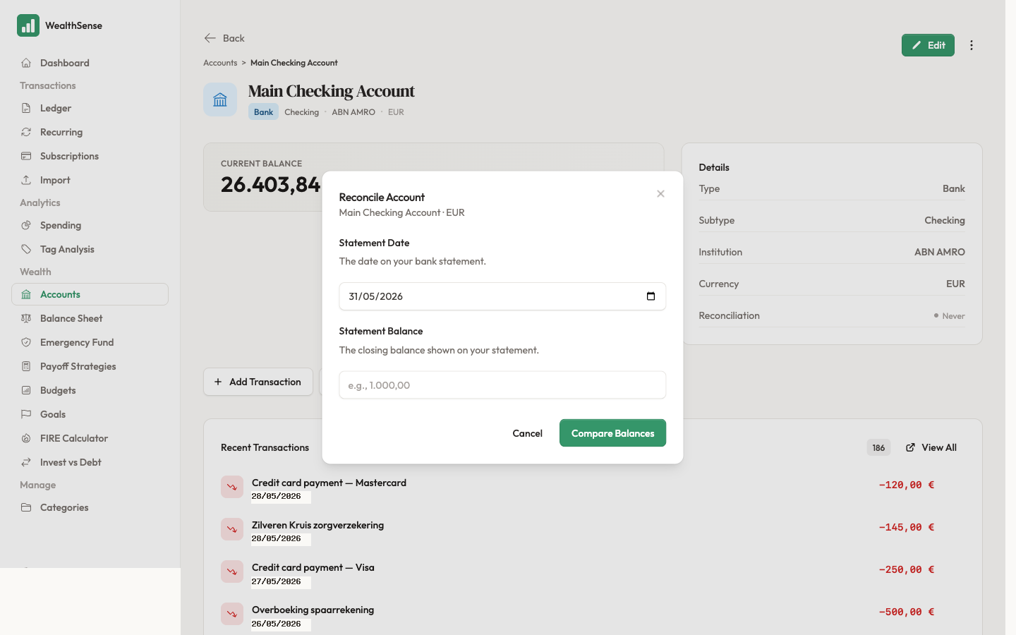Image resolution: width=1016 pixels, height=635 pixels.
Task: Click the Subtype Checking detail value
Action: point(945,220)
